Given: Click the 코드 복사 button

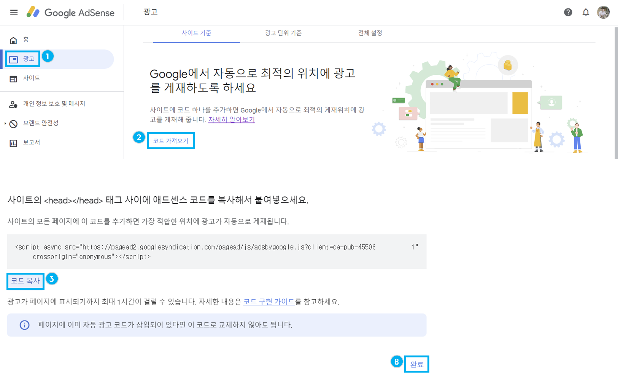Looking at the screenshot, I should [x=25, y=281].
